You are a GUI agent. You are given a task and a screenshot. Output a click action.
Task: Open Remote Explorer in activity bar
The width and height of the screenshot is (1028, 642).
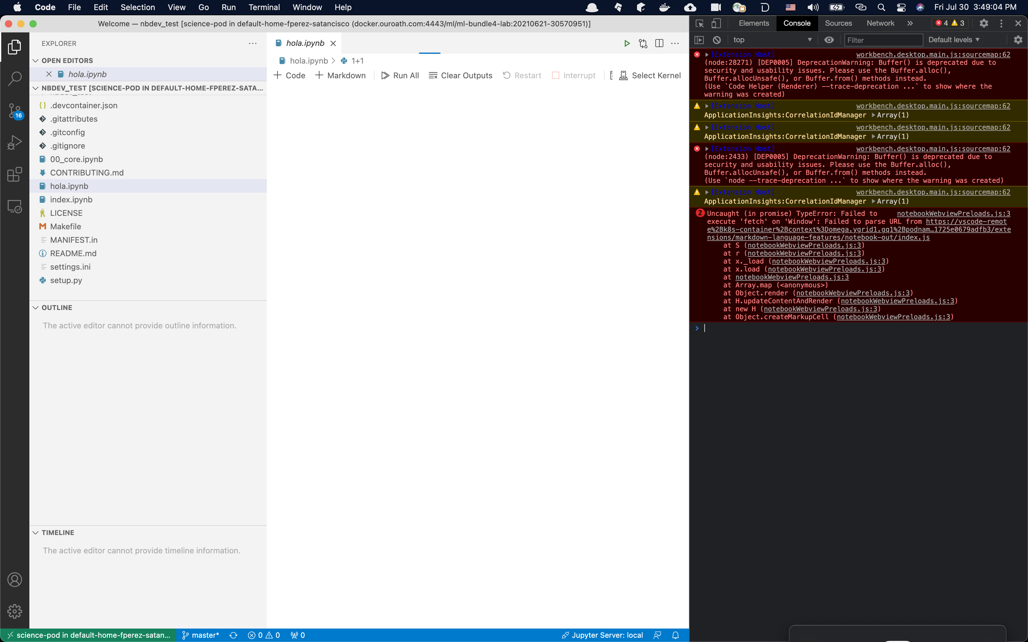tap(14, 207)
